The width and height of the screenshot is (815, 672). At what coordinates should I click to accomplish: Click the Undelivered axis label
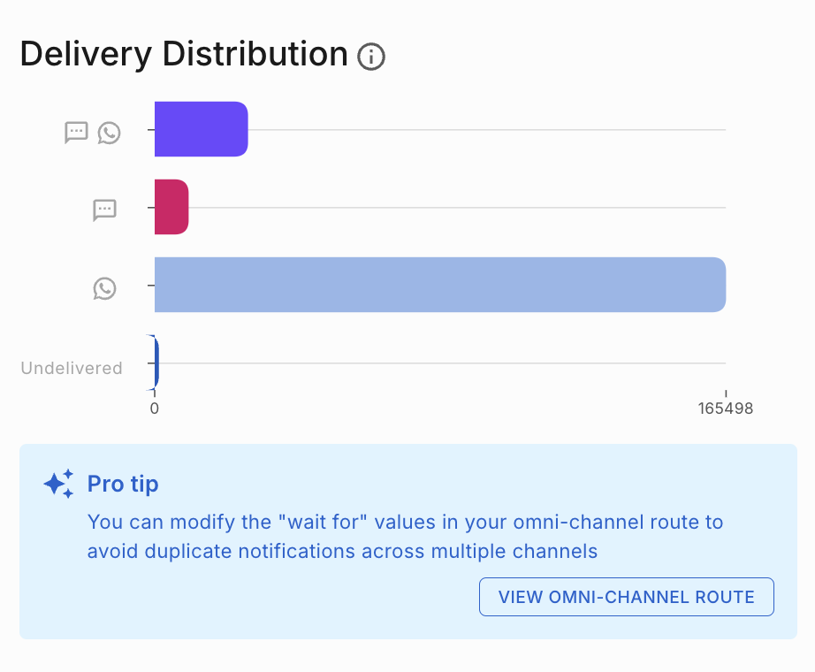tap(72, 368)
